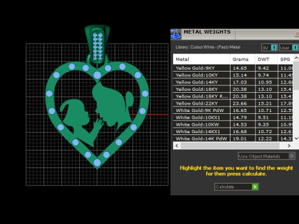Select the Yellow Gold:22KY row

click(x=233, y=103)
